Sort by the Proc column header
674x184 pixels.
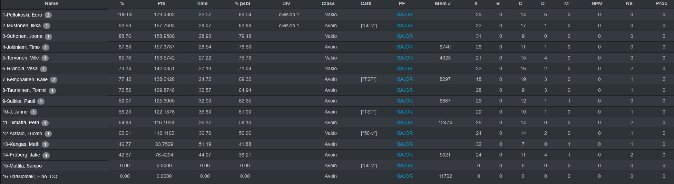point(662,3)
